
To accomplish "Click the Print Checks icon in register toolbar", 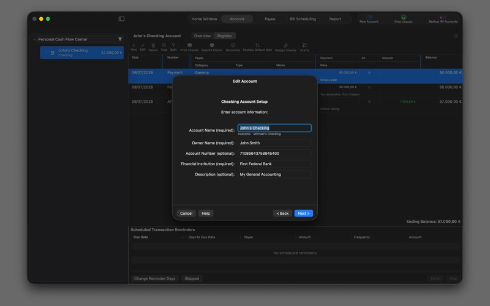I will [189, 45].
